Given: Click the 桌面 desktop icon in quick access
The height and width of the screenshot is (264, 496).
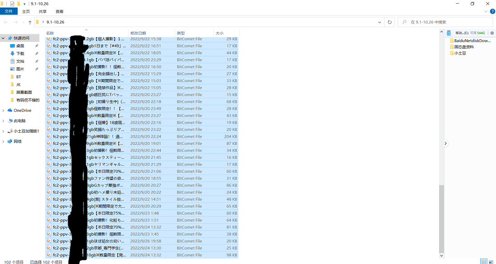Looking at the screenshot, I should pyautogui.click(x=13, y=46).
